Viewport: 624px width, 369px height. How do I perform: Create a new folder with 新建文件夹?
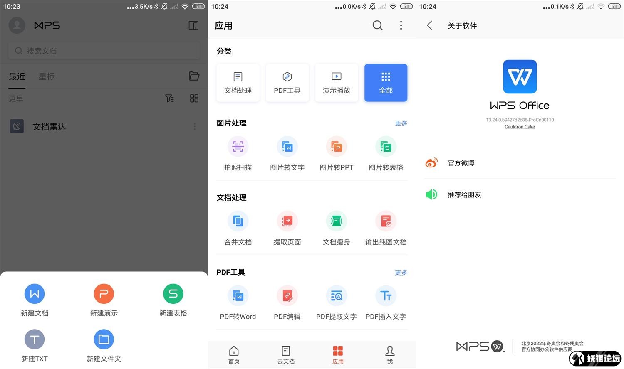point(104,346)
